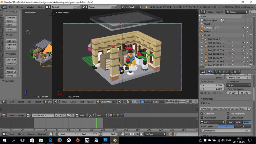Select the scale manipulator icon
Viewport: 256px width, 144px height.
tap(150, 102)
